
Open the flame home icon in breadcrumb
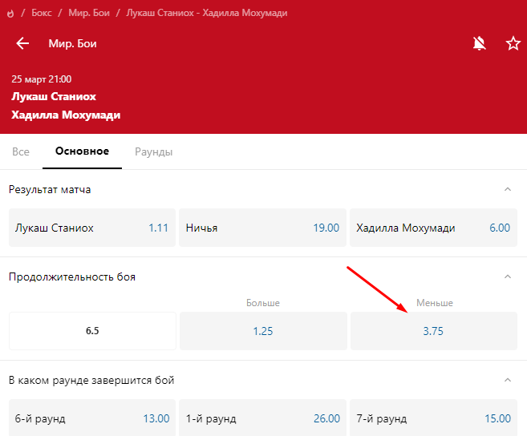(x=10, y=14)
